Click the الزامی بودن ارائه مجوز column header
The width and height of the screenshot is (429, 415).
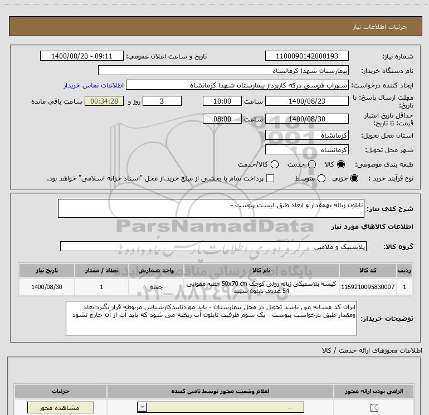tap(373, 391)
